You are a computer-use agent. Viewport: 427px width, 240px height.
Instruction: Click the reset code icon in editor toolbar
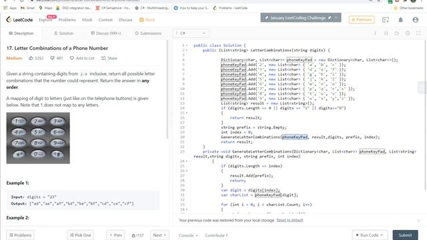tap(397, 33)
